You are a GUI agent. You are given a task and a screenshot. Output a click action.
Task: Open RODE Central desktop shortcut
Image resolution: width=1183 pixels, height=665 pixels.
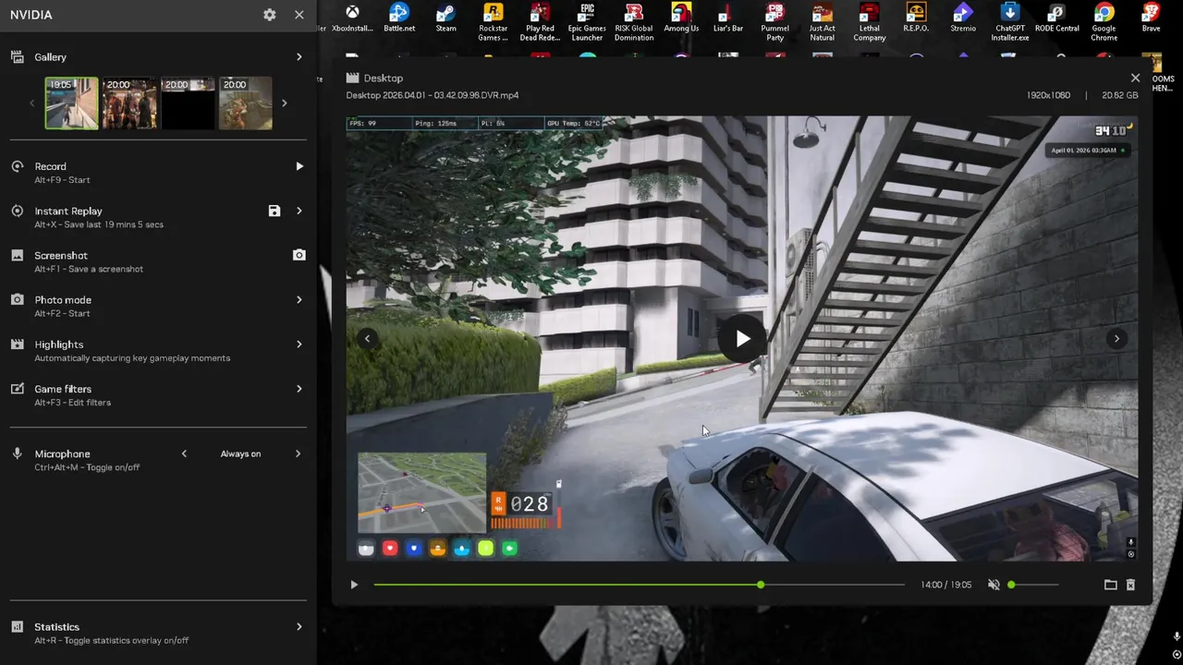coord(1056,18)
